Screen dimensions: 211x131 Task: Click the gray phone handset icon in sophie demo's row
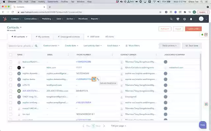point(98,79)
